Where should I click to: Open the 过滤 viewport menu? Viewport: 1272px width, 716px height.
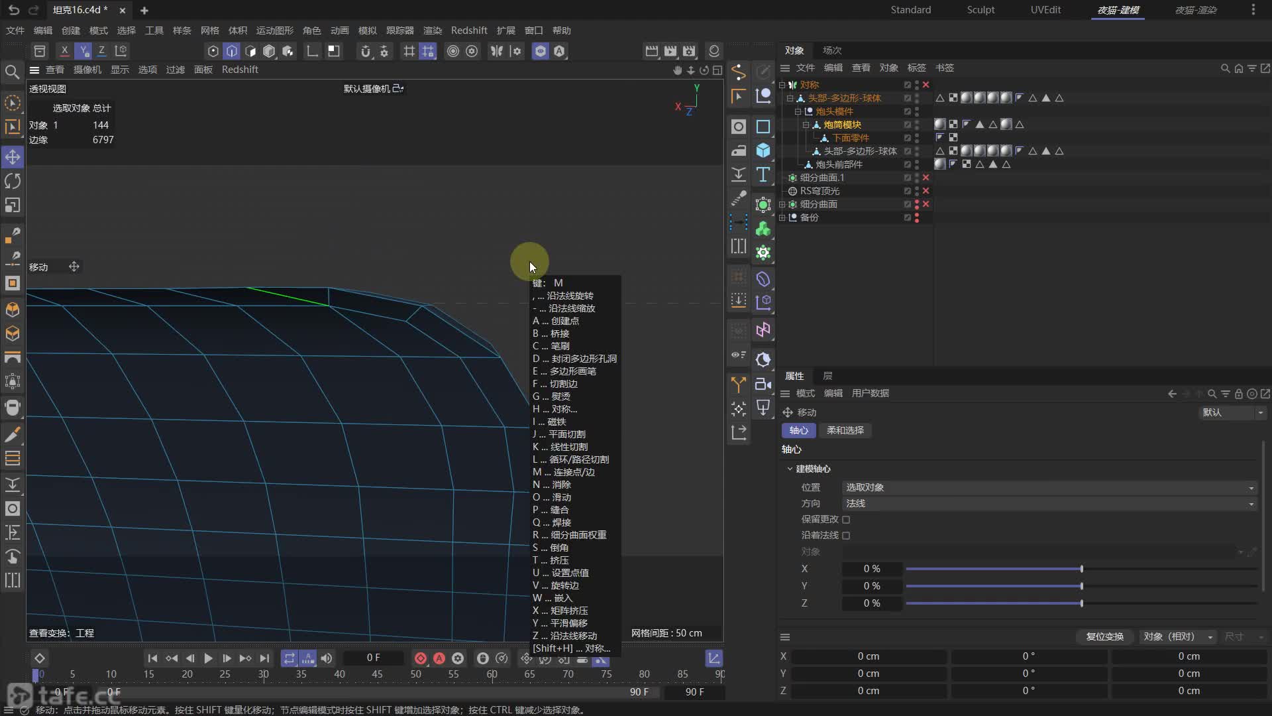click(x=175, y=70)
